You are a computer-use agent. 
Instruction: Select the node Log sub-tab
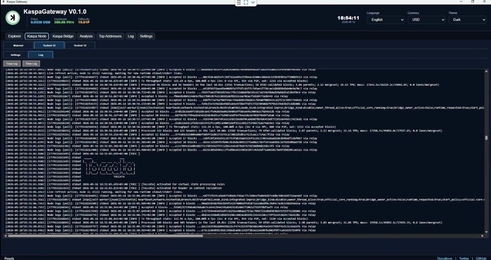click(x=41, y=54)
